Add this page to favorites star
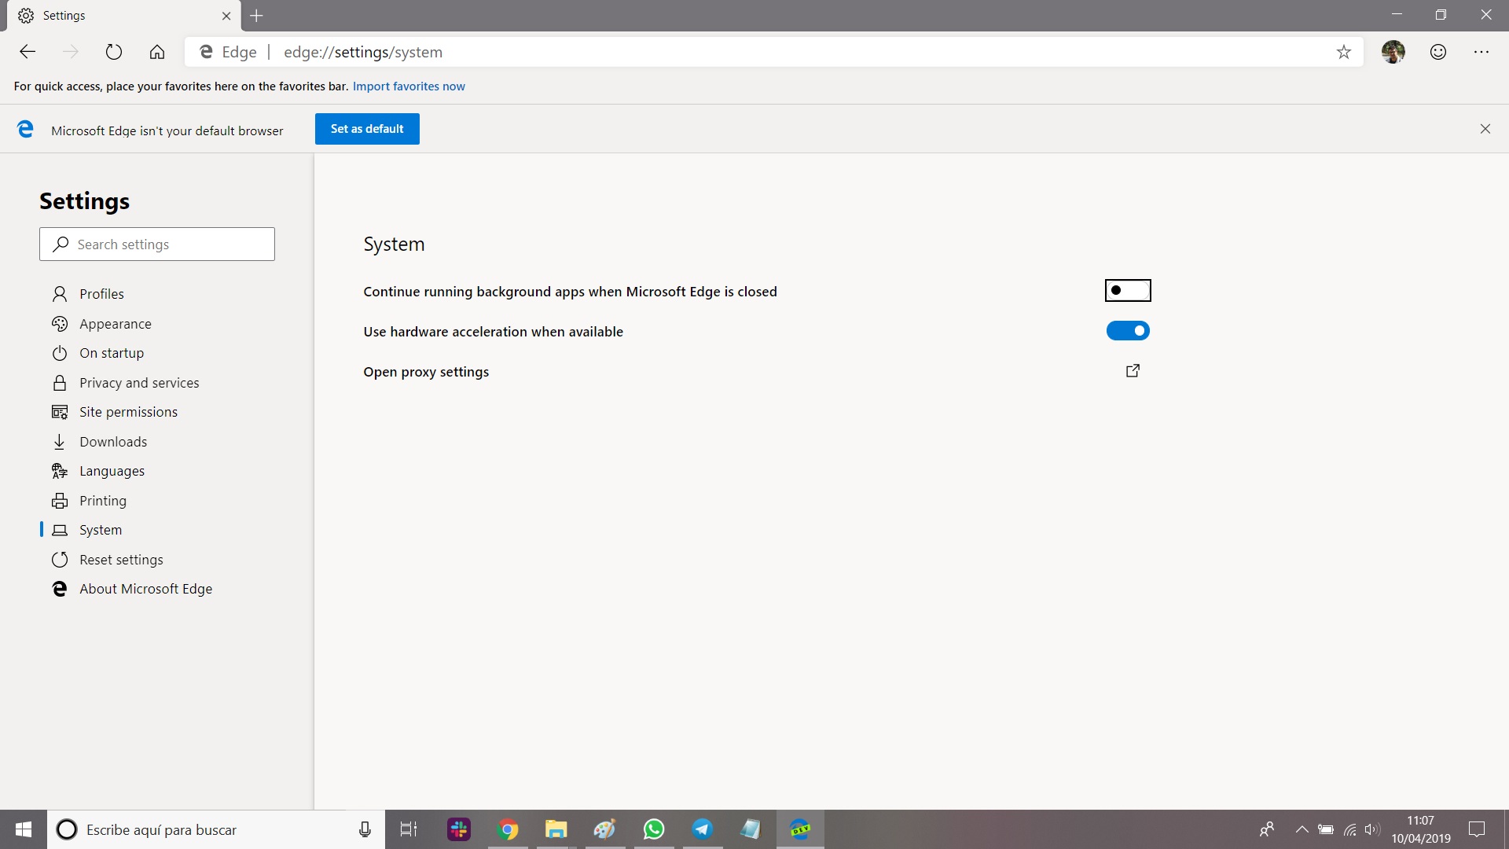This screenshot has height=849, width=1509. [x=1344, y=52]
